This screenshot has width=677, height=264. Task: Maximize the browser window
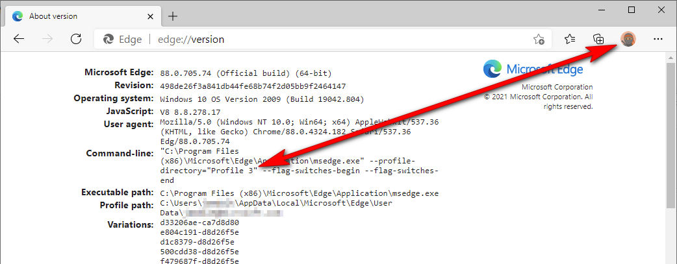coord(632,10)
